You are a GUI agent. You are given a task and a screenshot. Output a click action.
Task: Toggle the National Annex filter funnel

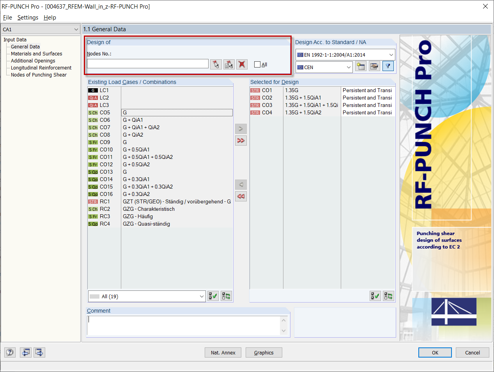tap(388, 66)
